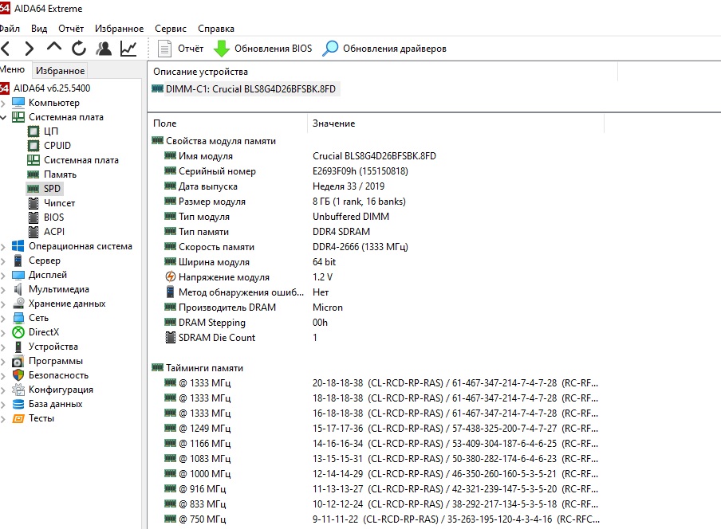Refresh the page with the circular arrow icon
Screen dimensions: 721x529
(x=79, y=49)
